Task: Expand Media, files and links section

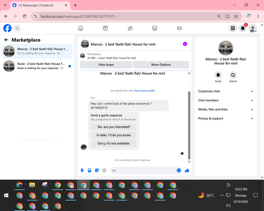Action: point(225,109)
